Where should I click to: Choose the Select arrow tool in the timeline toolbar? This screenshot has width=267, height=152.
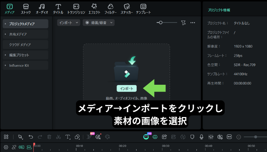(21, 137)
